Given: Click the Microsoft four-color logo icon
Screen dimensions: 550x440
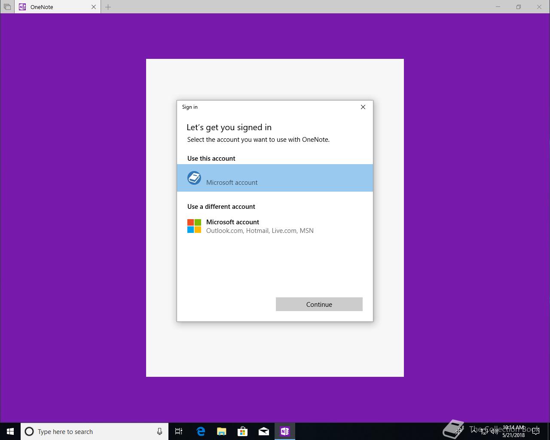Looking at the screenshot, I should (x=194, y=226).
